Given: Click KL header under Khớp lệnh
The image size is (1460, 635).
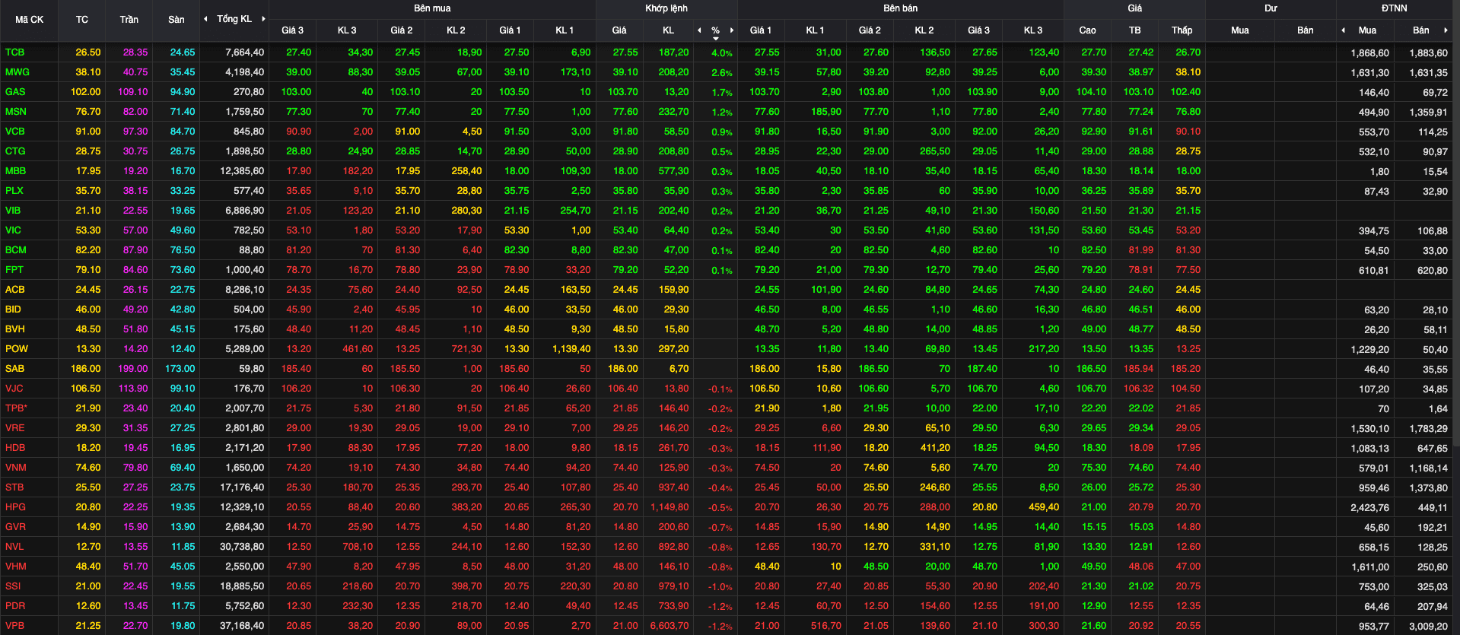Looking at the screenshot, I should pyautogui.click(x=668, y=30).
